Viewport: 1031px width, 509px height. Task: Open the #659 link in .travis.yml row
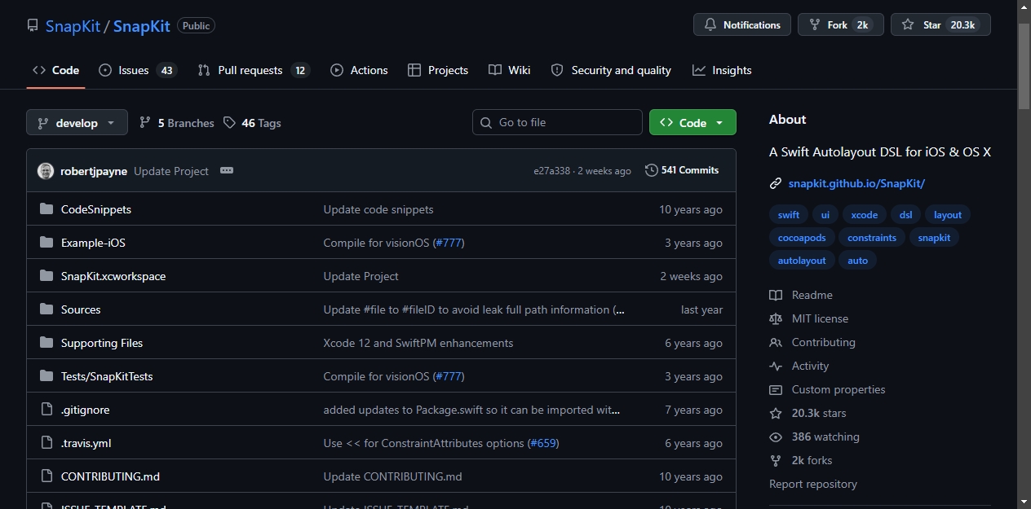tap(543, 443)
